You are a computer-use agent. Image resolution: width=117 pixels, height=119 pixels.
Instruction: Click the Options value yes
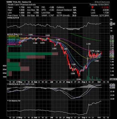click(x=75, y=7)
